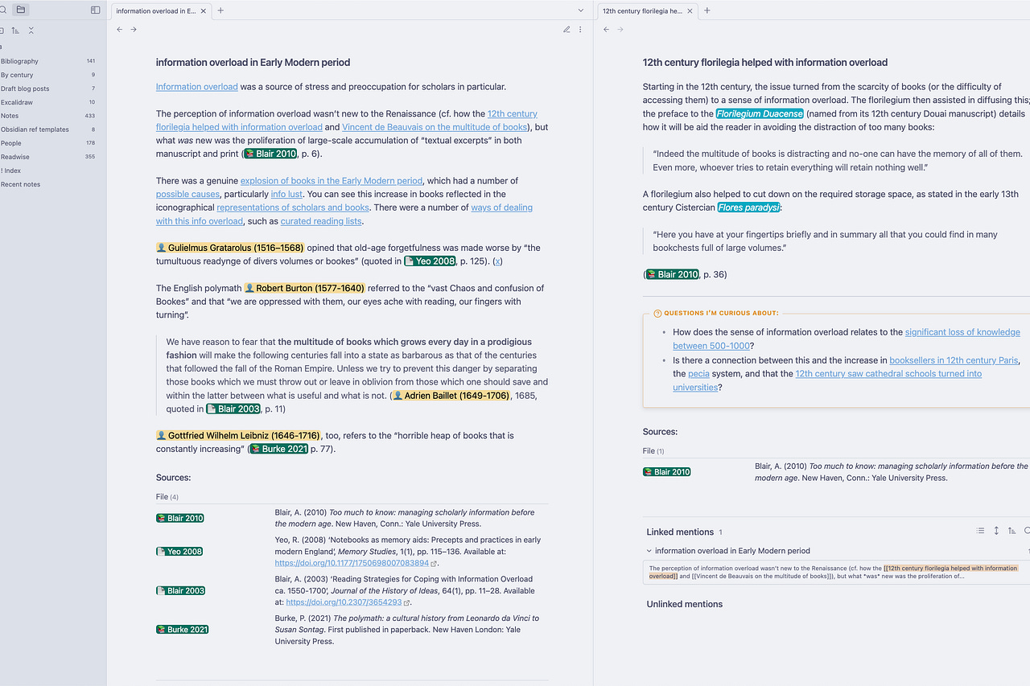Collapse the Linked mentions section header
This screenshot has height=686, width=1030.
pos(680,532)
